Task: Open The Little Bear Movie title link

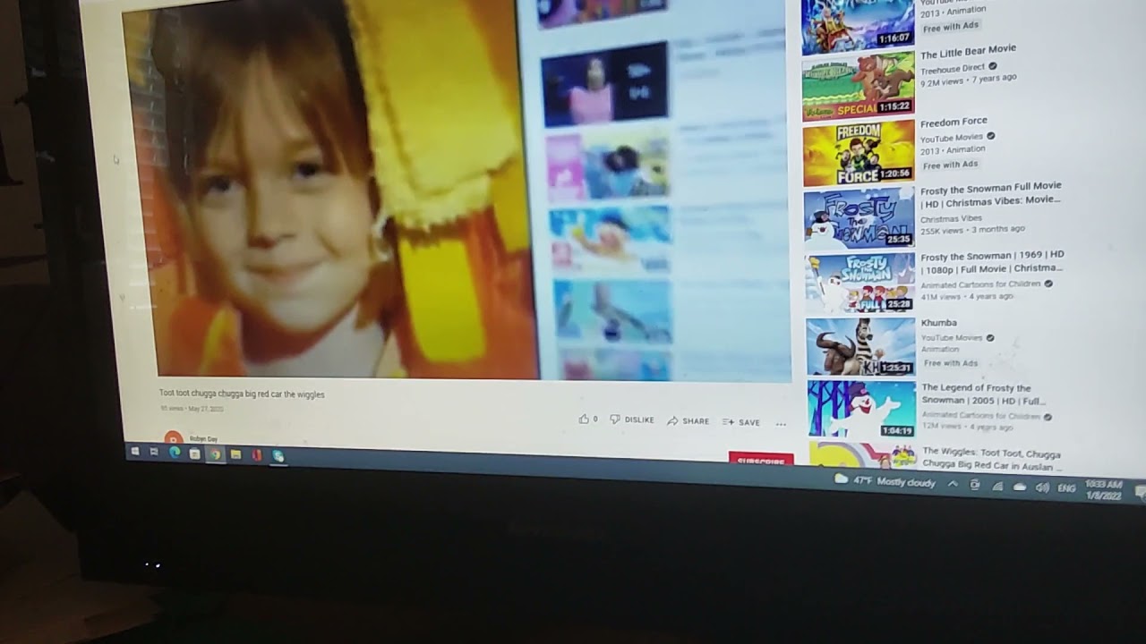Action: [968, 53]
